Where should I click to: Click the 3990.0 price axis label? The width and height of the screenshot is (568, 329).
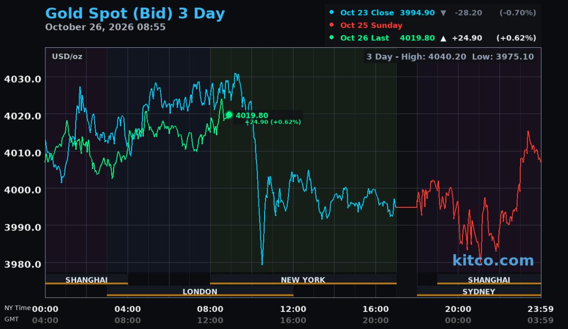22,227
